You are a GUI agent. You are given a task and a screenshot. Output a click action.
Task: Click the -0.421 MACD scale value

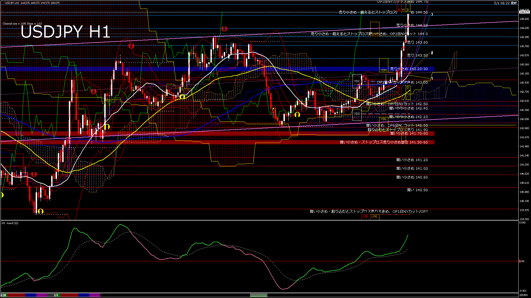tap(523, 291)
